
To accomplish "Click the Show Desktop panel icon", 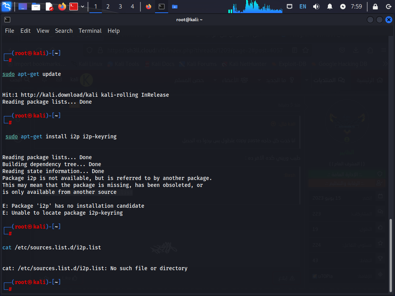I will 23,6.
